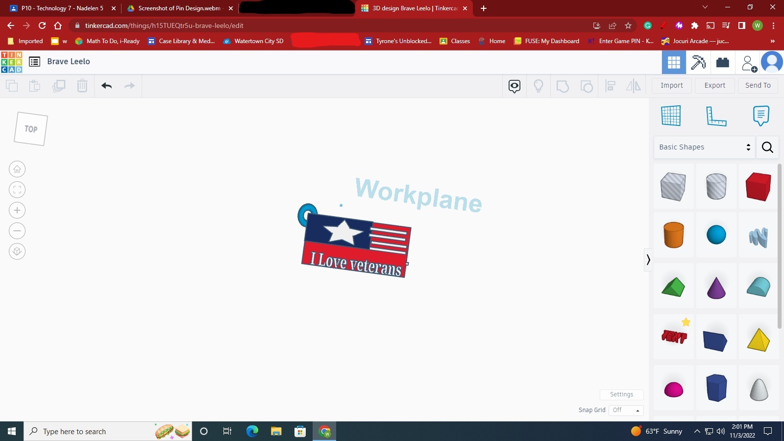Copy the selected object
Screen dimensions: 784x441
(12, 86)
